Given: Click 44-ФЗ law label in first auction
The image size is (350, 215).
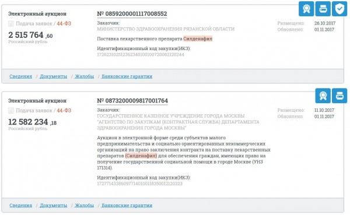Looking at the screenshot, I should point(64,24).
